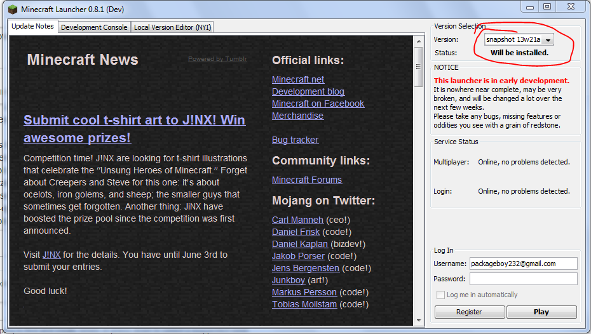
Task: Open Daniel Frisk's Twitter link
Action: 296,232
